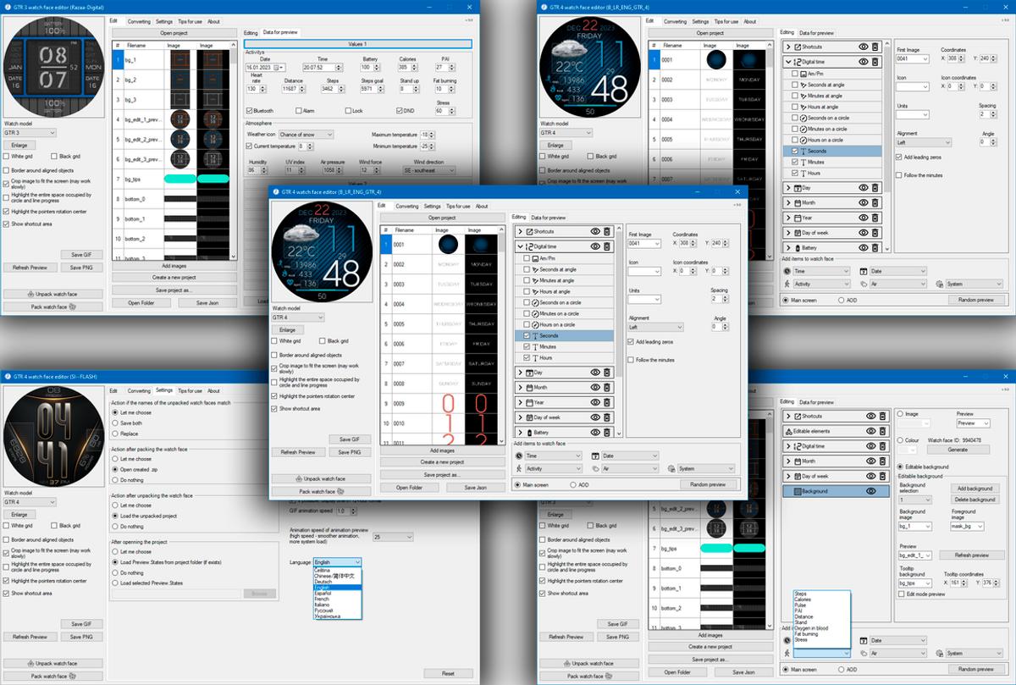This screenshot has height=685, width=1016.
Task: Open the Alignment dropdown in center window
Action: (x=655, y=327)
